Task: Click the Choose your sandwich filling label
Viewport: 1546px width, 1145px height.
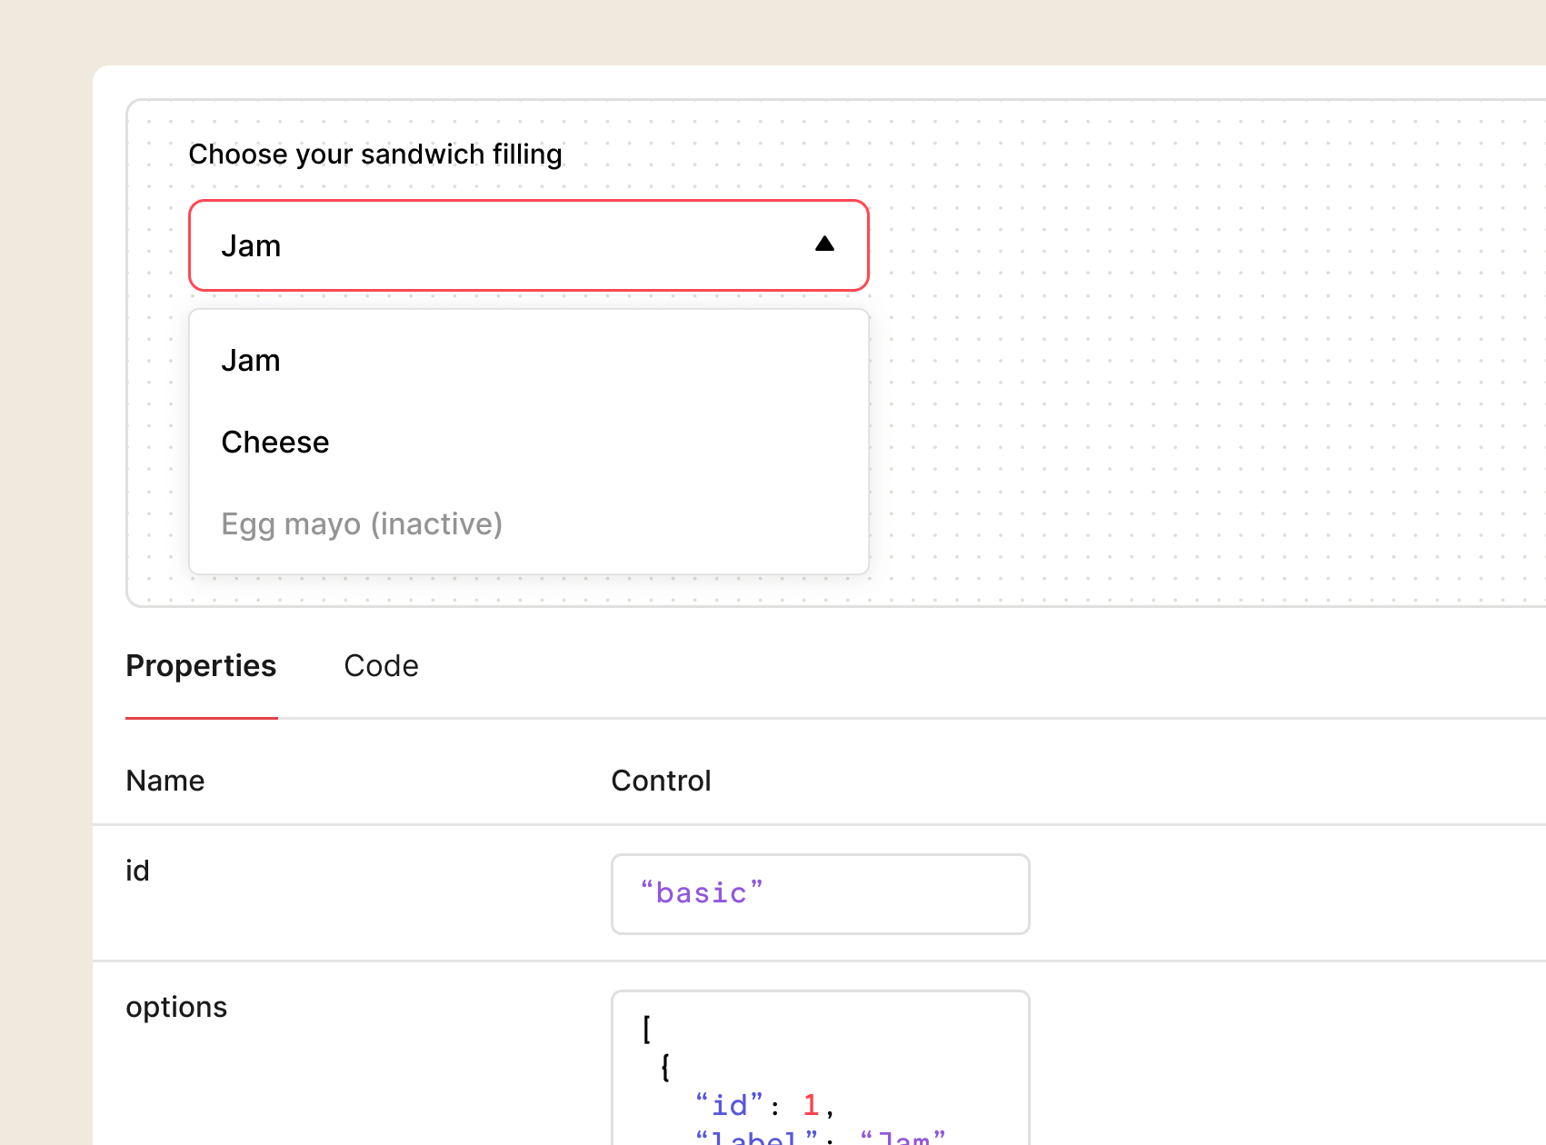Action: pyautogui.click(x=375, y=154)
